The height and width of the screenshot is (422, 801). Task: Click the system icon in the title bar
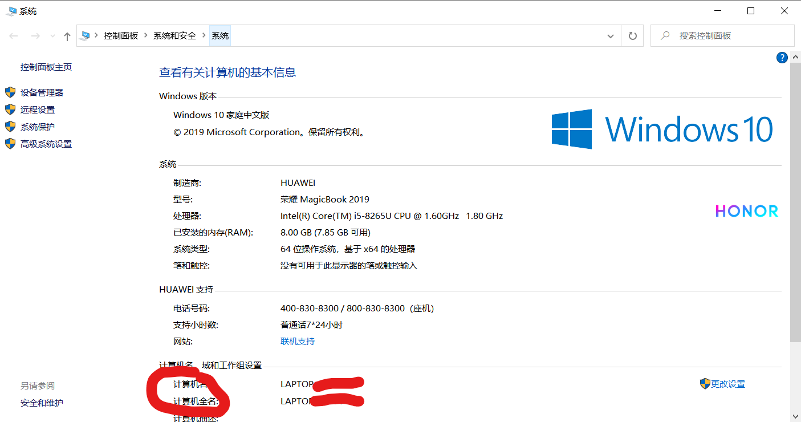(11, 11)
